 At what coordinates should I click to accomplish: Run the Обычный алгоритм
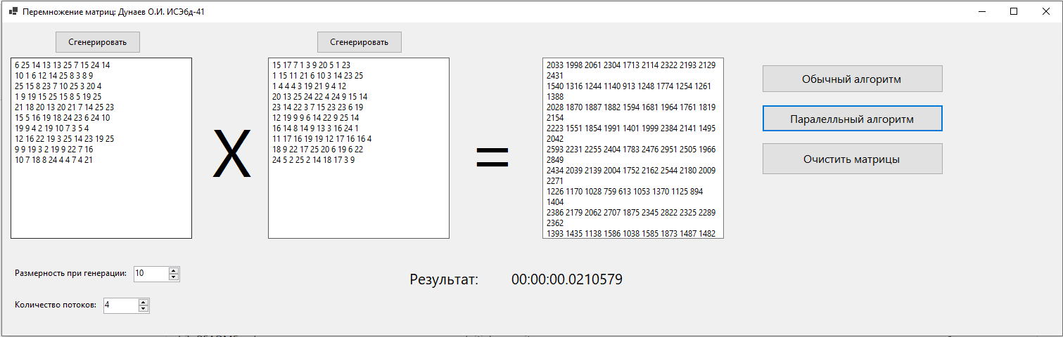click(852, 79)
